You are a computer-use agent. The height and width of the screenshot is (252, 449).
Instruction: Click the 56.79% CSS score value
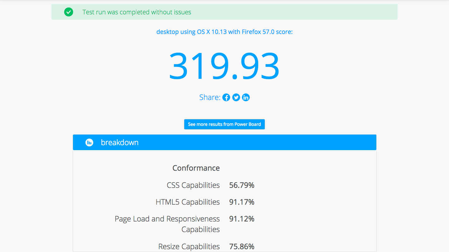point(242,185)
